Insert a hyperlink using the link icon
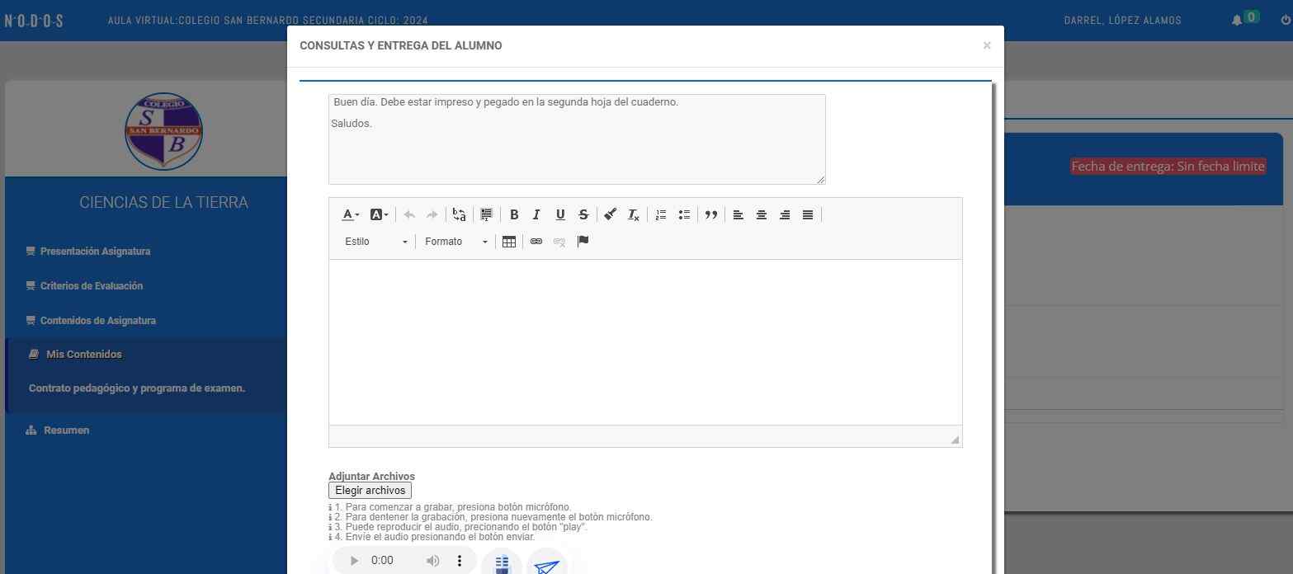 pyautogui.click(x=536, y=242)
